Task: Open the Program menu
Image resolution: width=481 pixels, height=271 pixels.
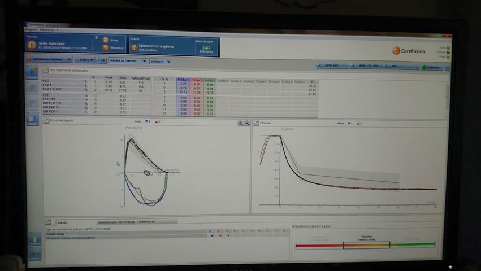Action: [x=31, y=29]
